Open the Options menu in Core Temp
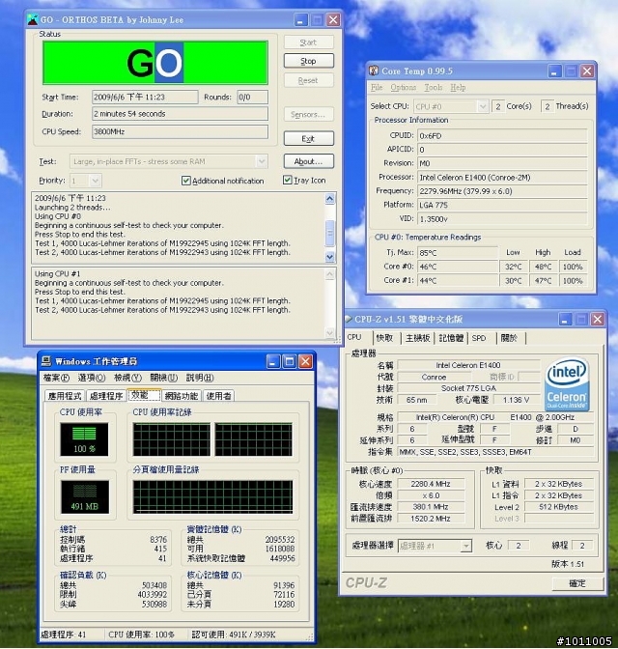This screenshot has width=618, height=649. (404, 87)
